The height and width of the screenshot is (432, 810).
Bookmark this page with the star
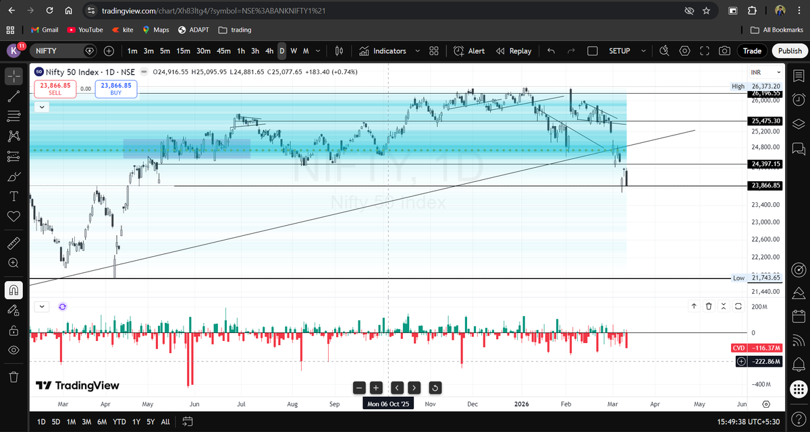pos(706,11)
